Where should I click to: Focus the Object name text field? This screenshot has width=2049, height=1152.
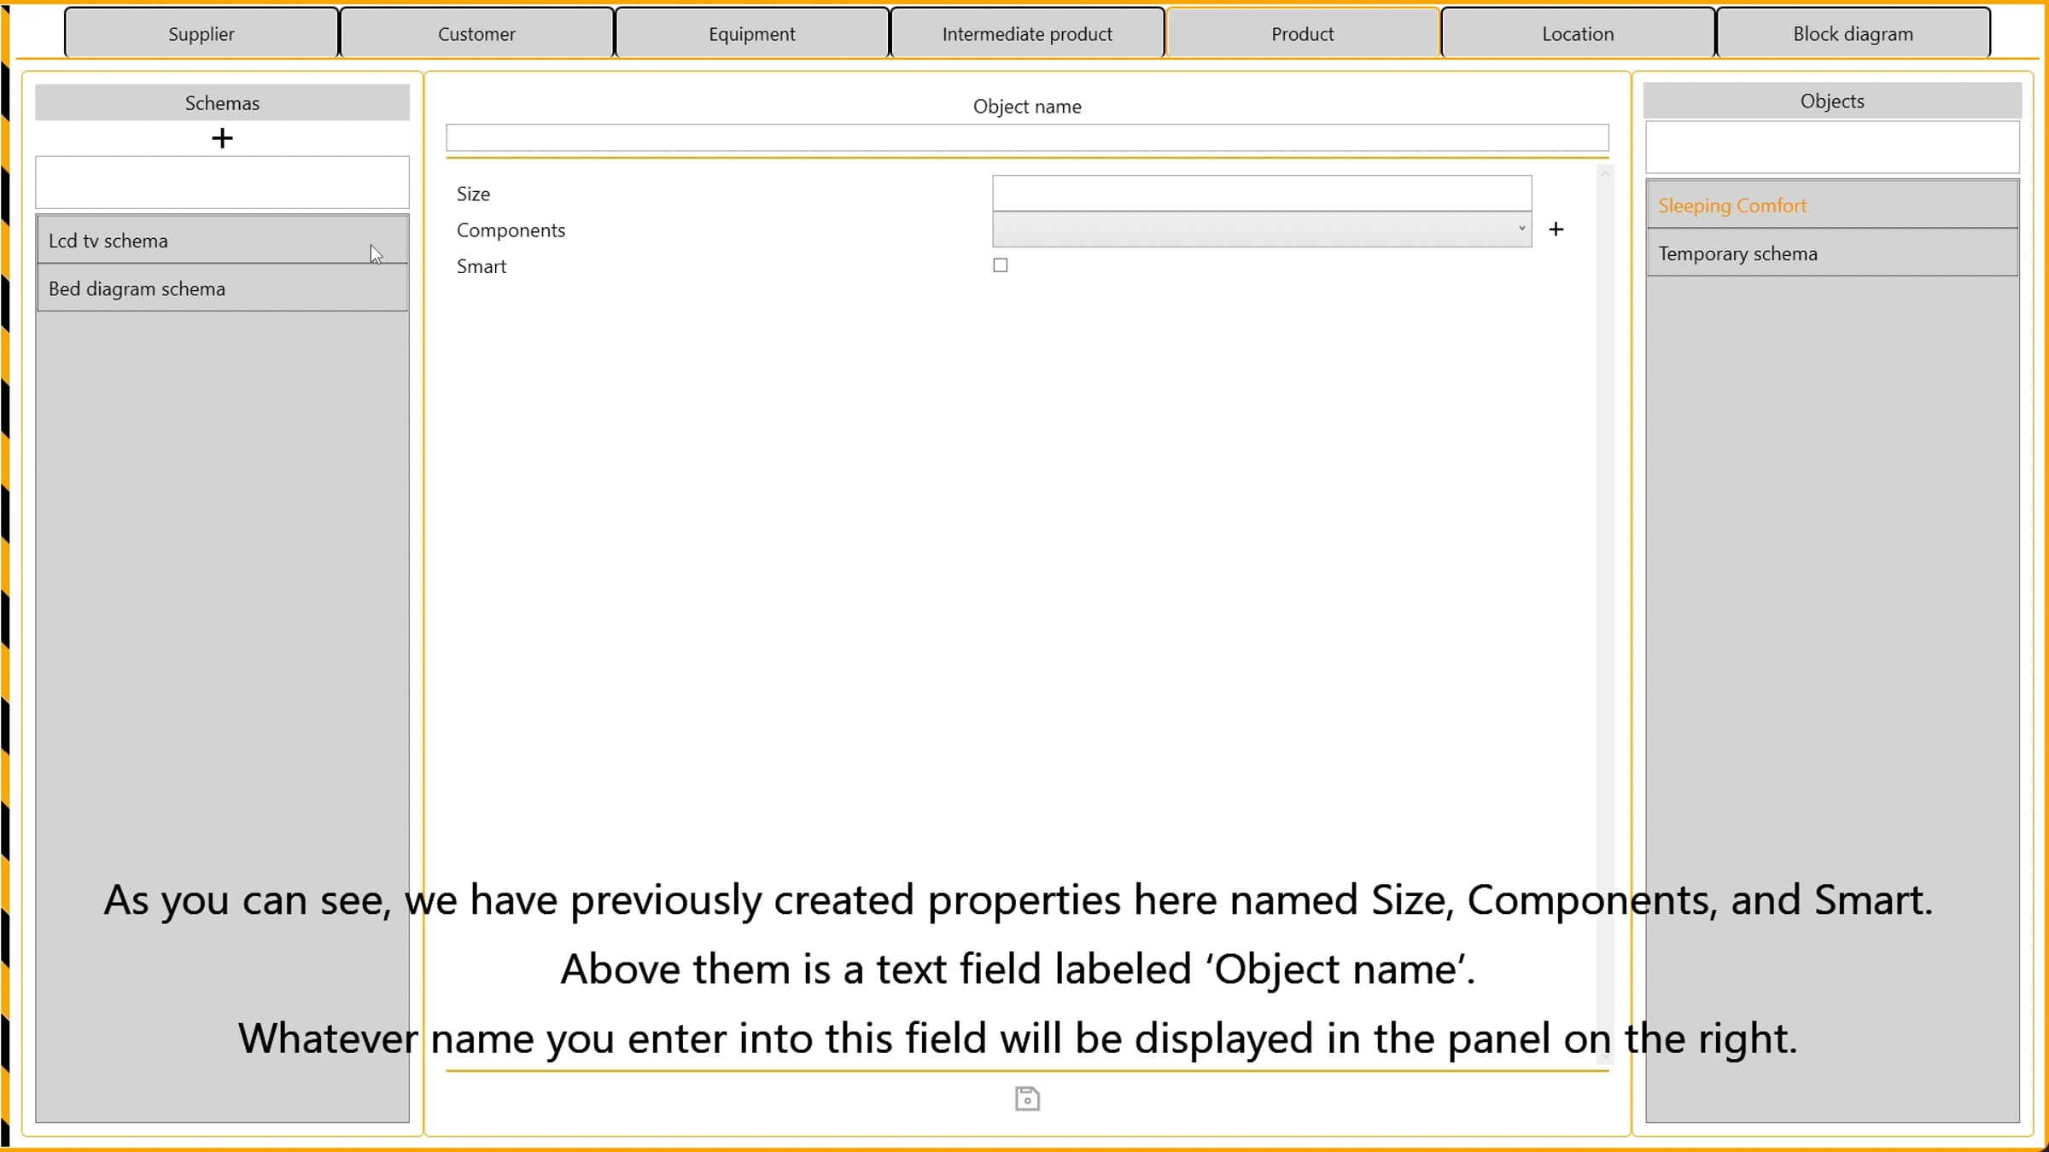pyautogui.click(x=1027, y=137)
